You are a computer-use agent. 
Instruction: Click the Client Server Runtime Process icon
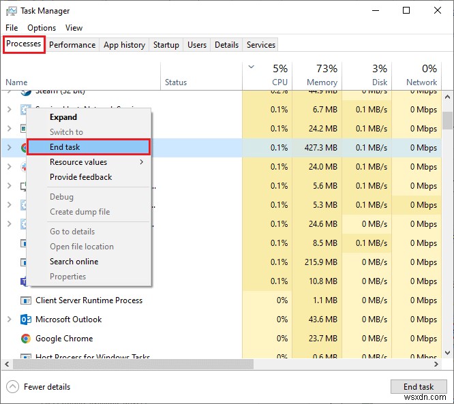(x=26, y=300)
